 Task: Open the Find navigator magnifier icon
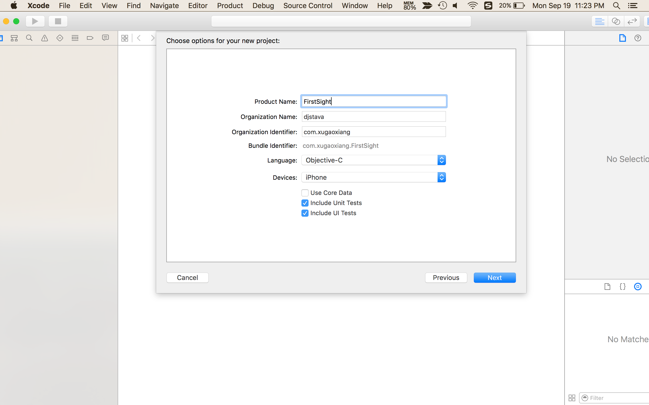(29, 38)
